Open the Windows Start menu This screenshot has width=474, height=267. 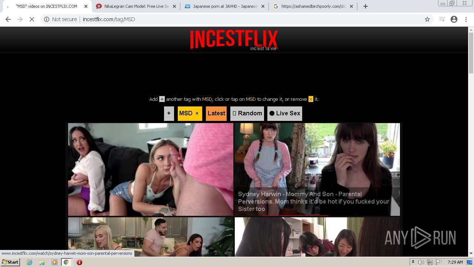click(10, 262)
